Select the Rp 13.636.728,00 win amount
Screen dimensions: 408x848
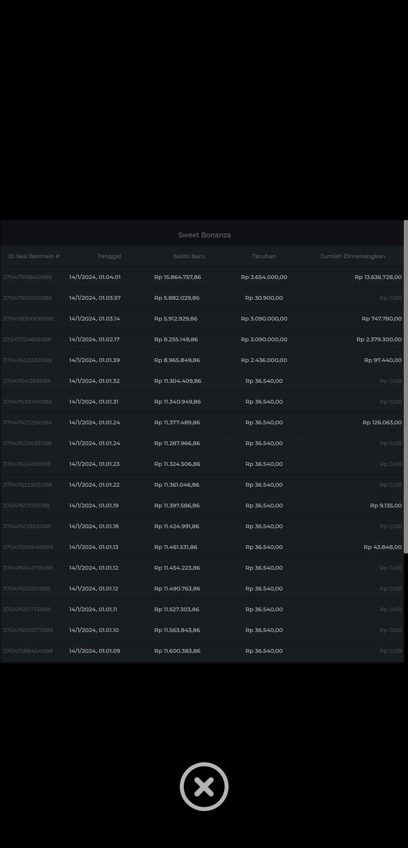coord(378,277)
